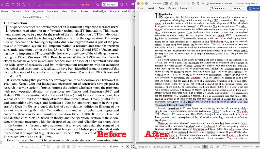Open Foxit's page number dropdown arrow

(x=22, y=146)
